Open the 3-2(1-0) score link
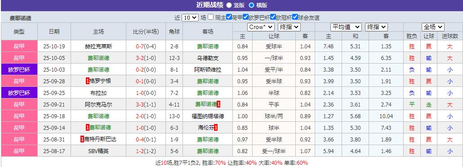Screen dimensions: 463x167 [x=147, y=58]
